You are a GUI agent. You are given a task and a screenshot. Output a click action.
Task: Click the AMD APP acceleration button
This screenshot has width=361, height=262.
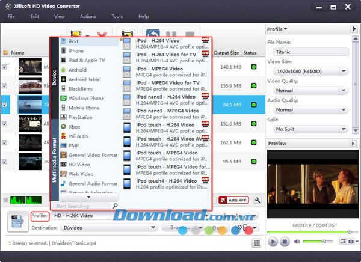233,200
